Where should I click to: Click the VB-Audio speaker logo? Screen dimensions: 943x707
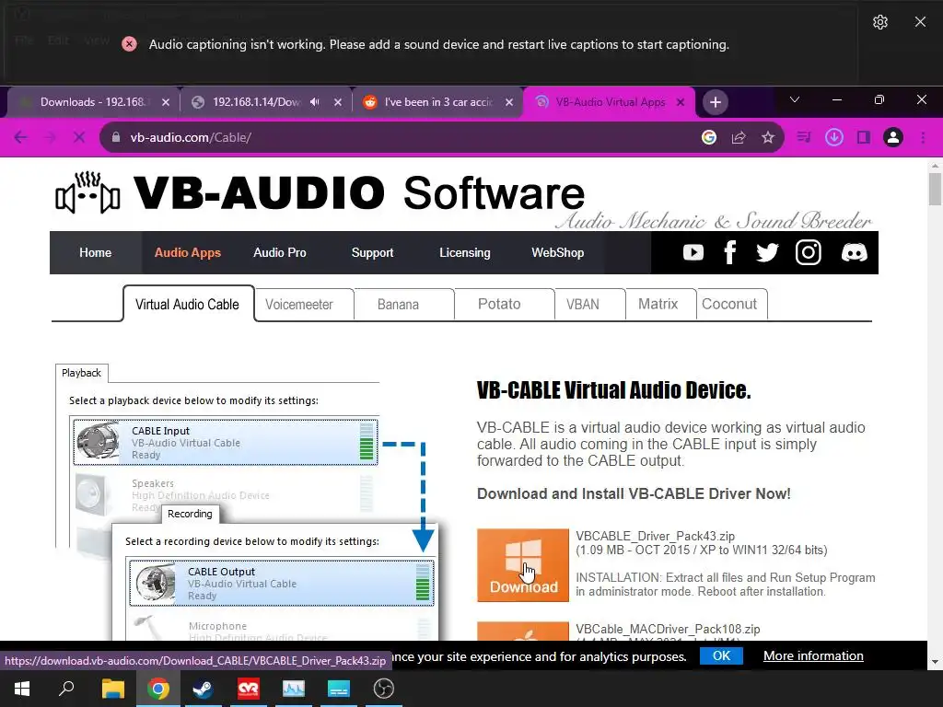coord(87,192)
